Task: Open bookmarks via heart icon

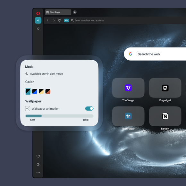Action: tap(38, 156)
